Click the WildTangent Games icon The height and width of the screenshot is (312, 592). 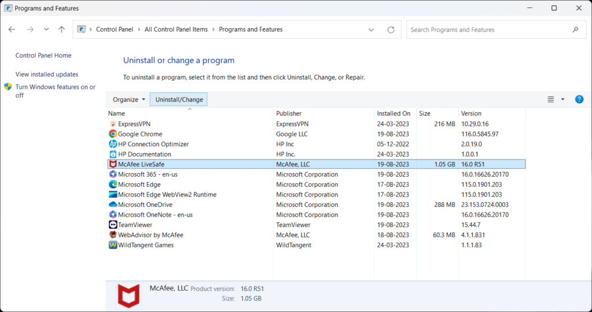[x=113, y=245]
